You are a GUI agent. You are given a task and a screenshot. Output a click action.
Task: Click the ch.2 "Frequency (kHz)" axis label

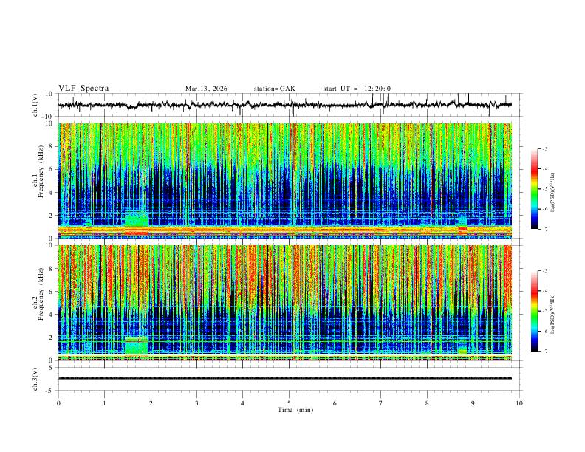coord(41,294)
